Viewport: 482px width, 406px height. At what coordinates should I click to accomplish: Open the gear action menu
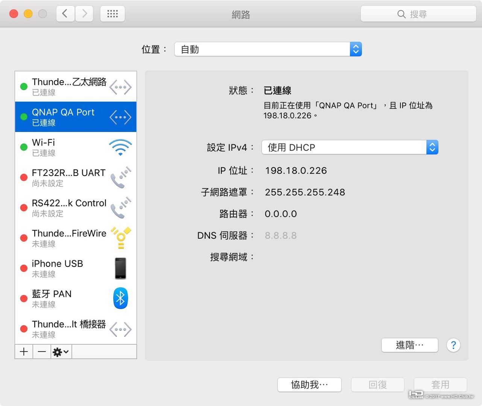pyautogui.click(x=61, y=352)
